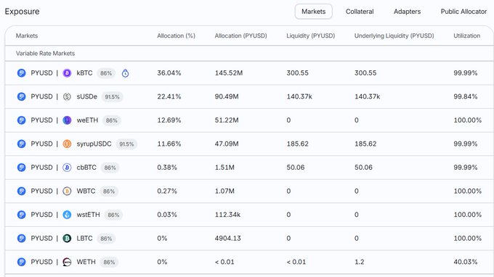Click the syrupUSDC market name
This screenshot has width=494, height=277.
coord(94,144)
